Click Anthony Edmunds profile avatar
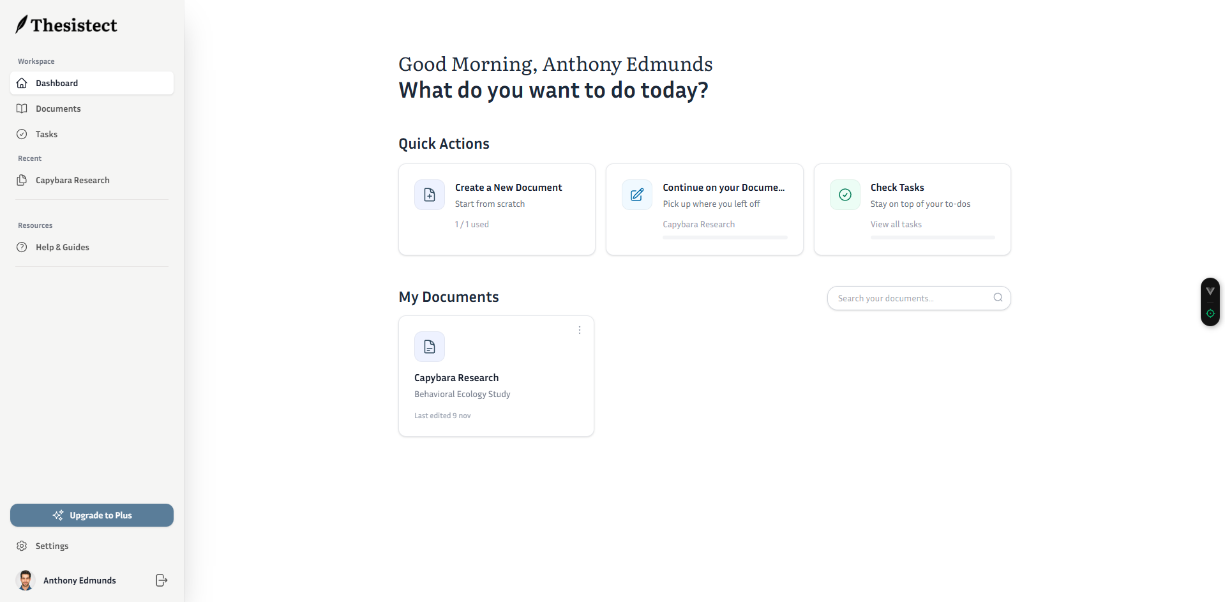 (x=26, y=580)
